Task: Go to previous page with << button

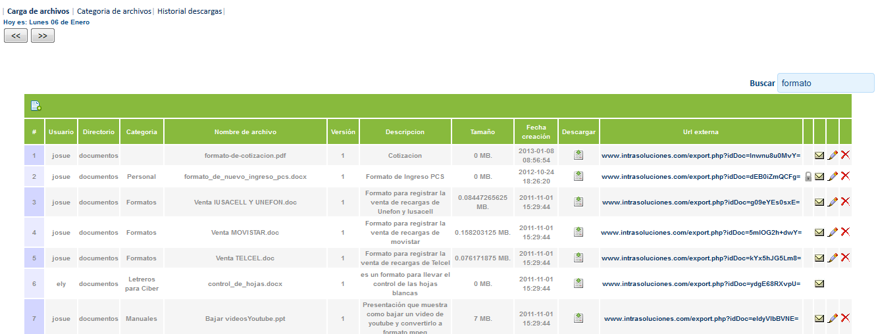Action: [x=16, y=36]
